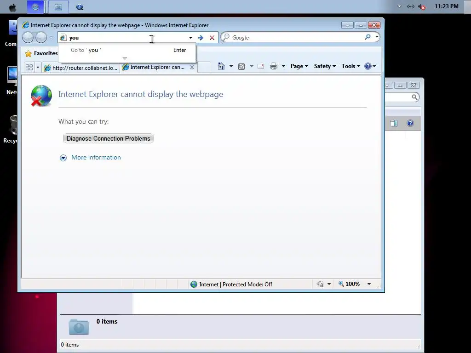Screen dimensions: 471x353
Task: Click folder icon in Explorer details pane
Action: [x=79, y=327]
